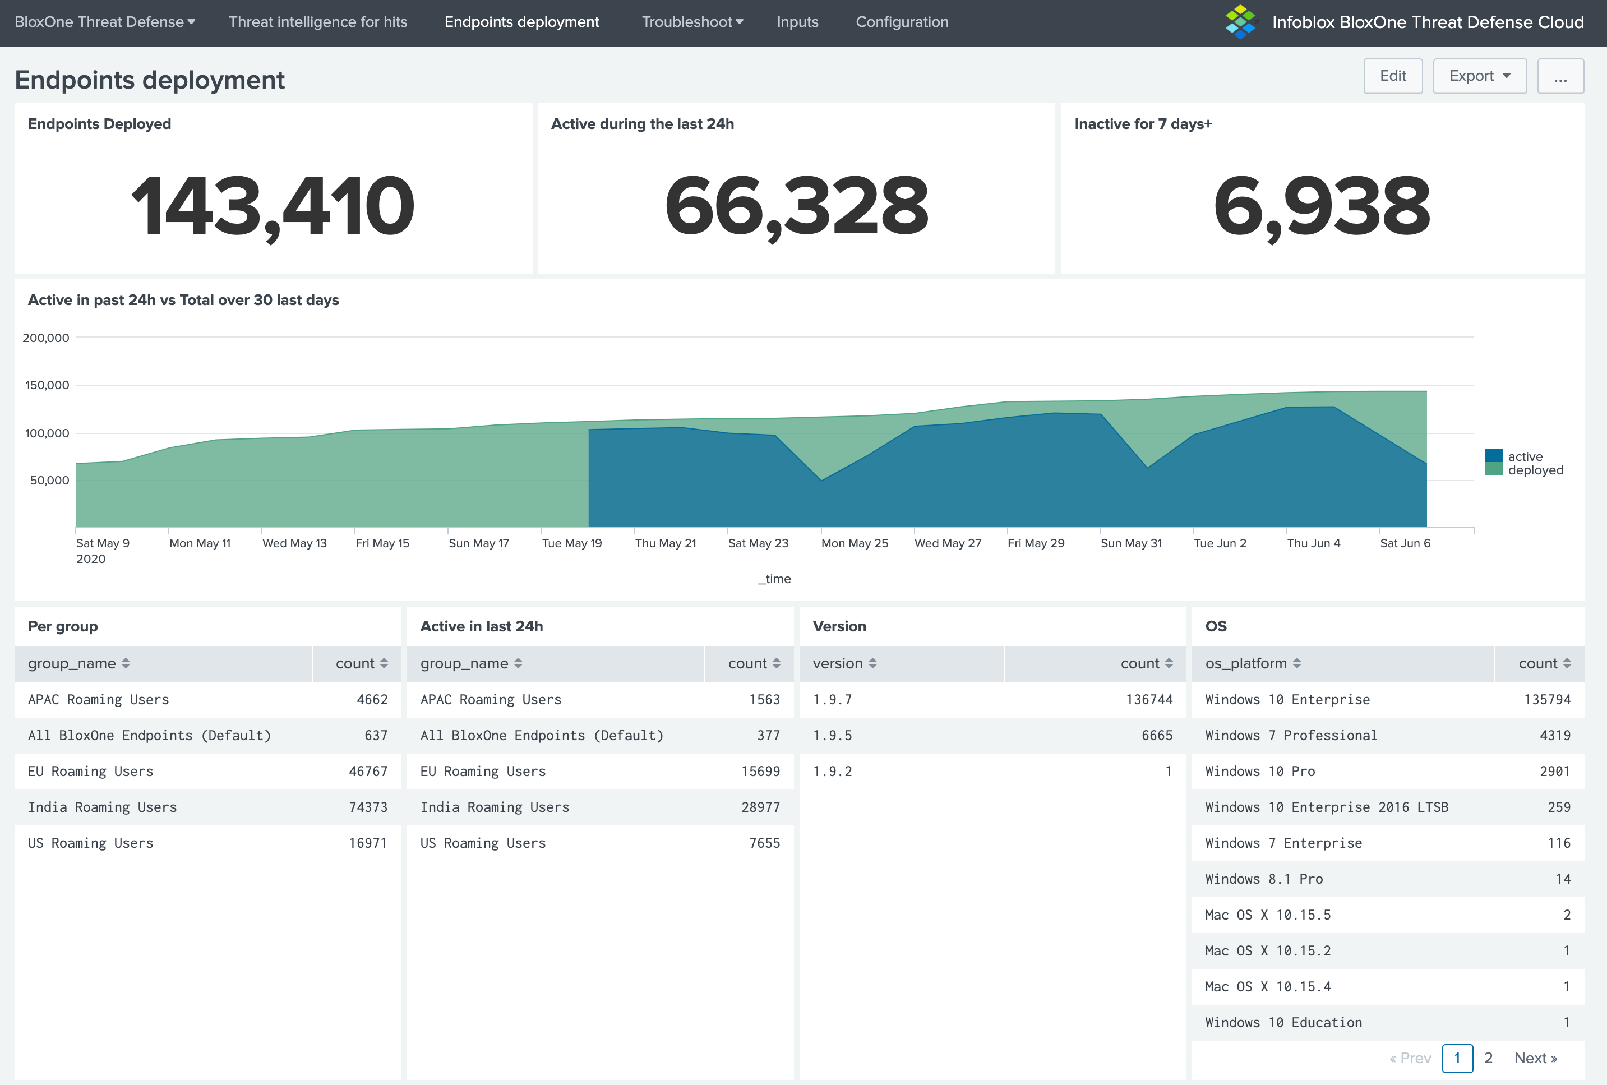Select Endpoints deployment tab
The height and width of the screenshot is (1085, 1607).
(x=522, y=22)
